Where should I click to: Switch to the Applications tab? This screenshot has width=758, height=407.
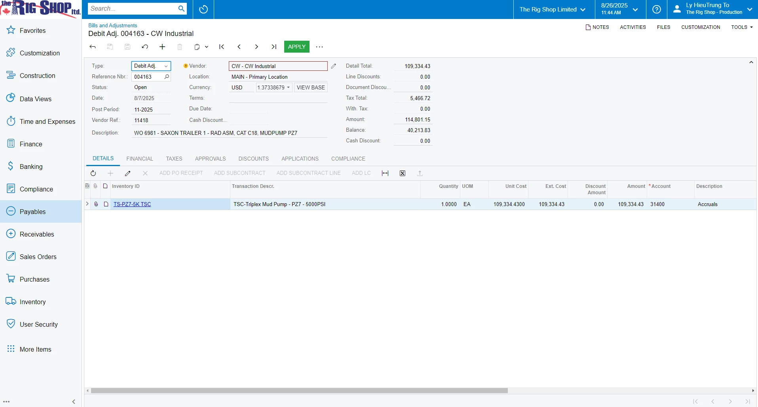[x=300, y=159]
